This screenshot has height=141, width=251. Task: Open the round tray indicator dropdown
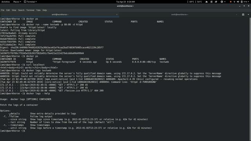(x=223, y=2)
